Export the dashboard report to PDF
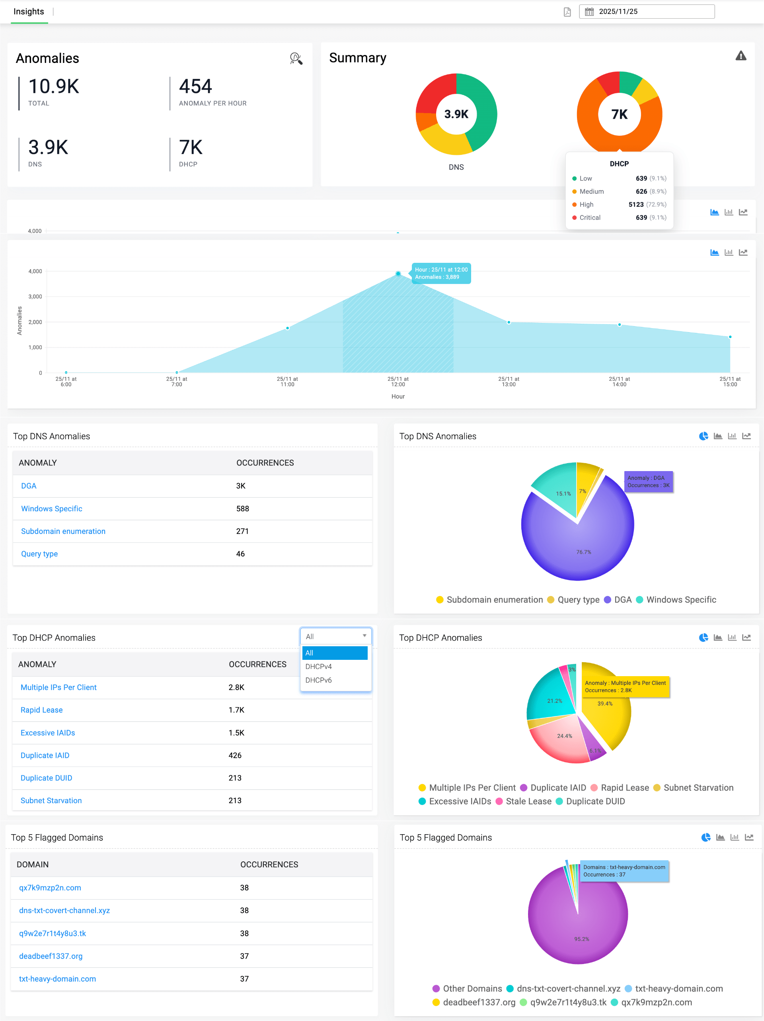This screenshot has height=1021, width=764. 567,12
